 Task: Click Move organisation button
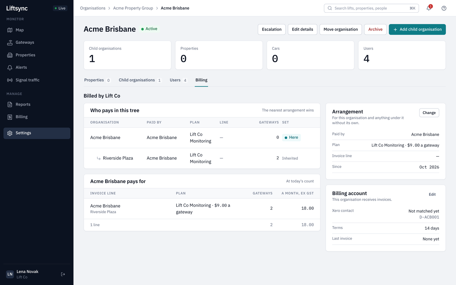point(341,29)
